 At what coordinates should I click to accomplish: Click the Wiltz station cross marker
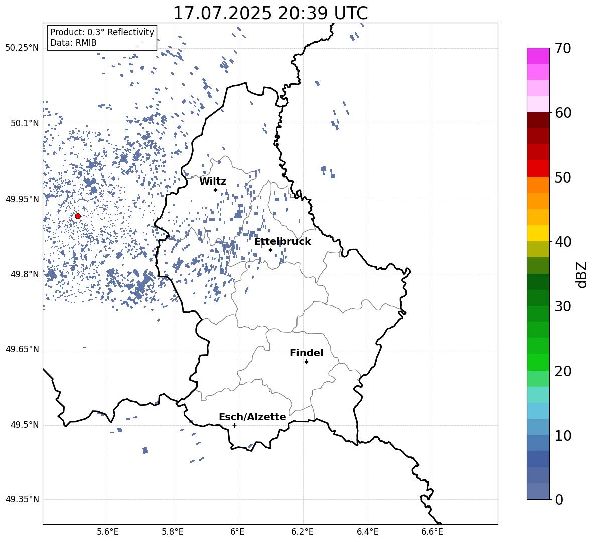click(x=216, y=190)
